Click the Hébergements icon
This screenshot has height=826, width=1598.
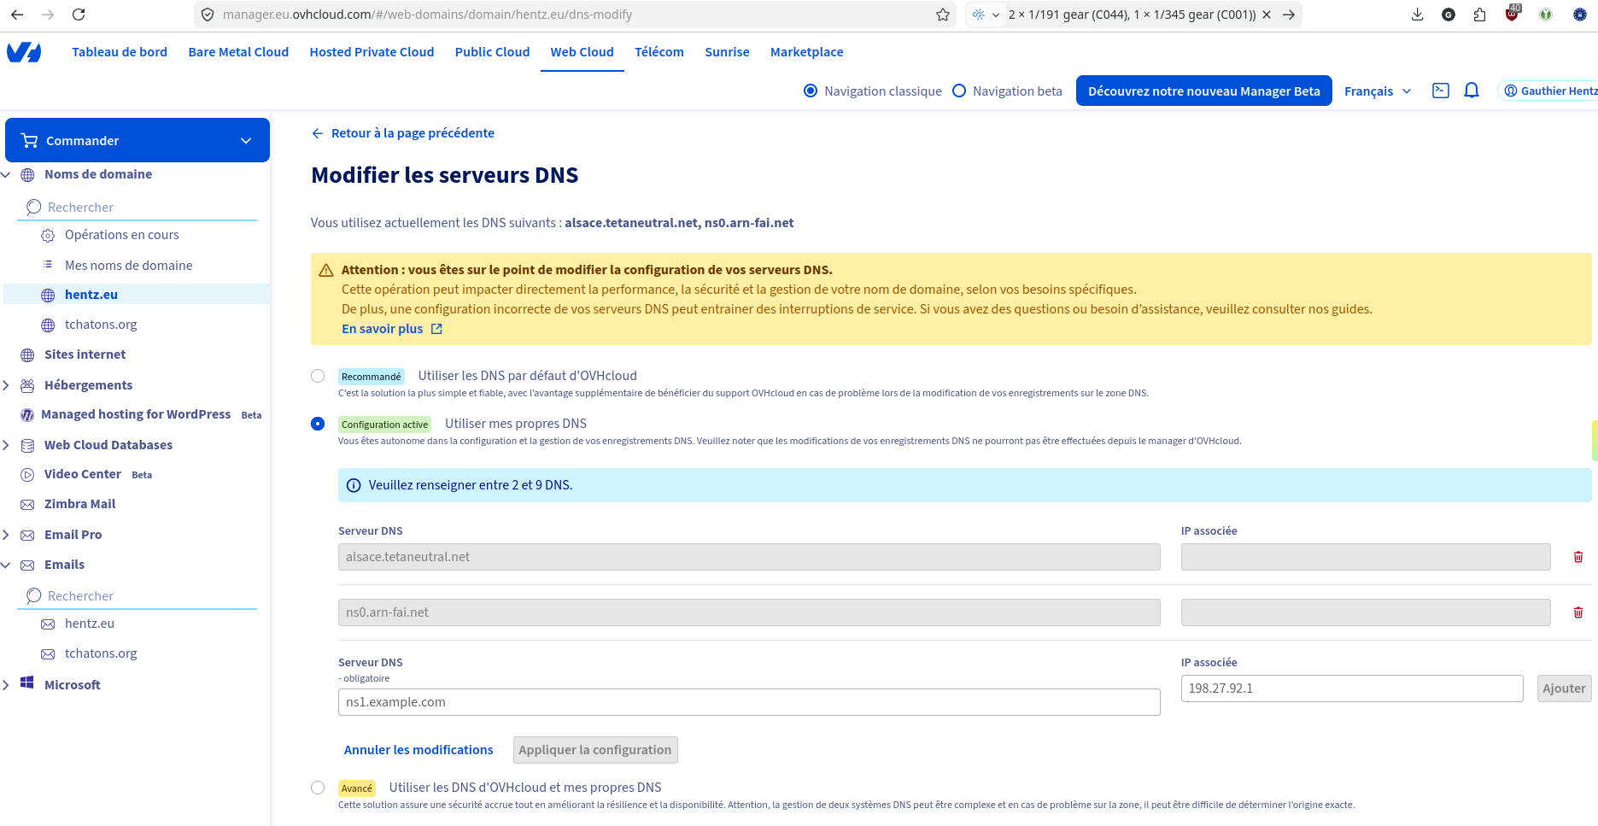pyautogui.click(x=27, y=385)
